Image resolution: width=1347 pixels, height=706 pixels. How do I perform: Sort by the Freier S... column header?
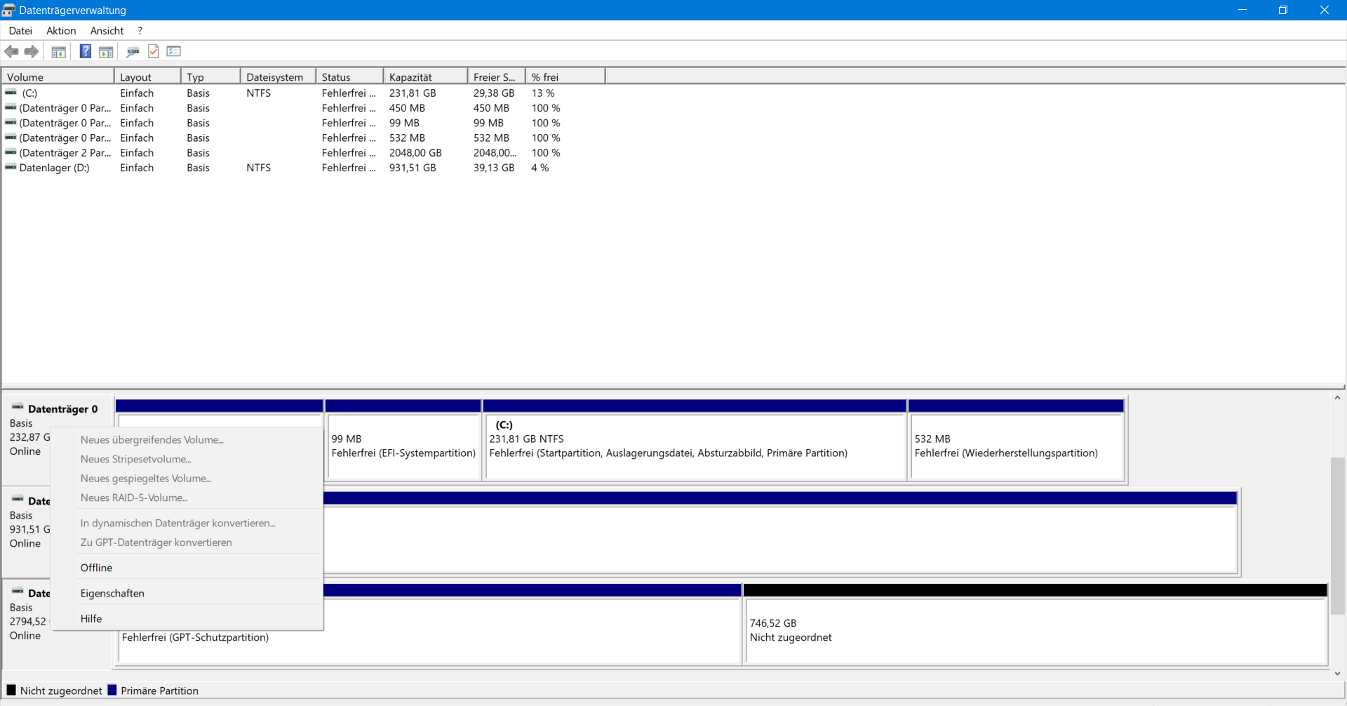(x=496, y=77)
